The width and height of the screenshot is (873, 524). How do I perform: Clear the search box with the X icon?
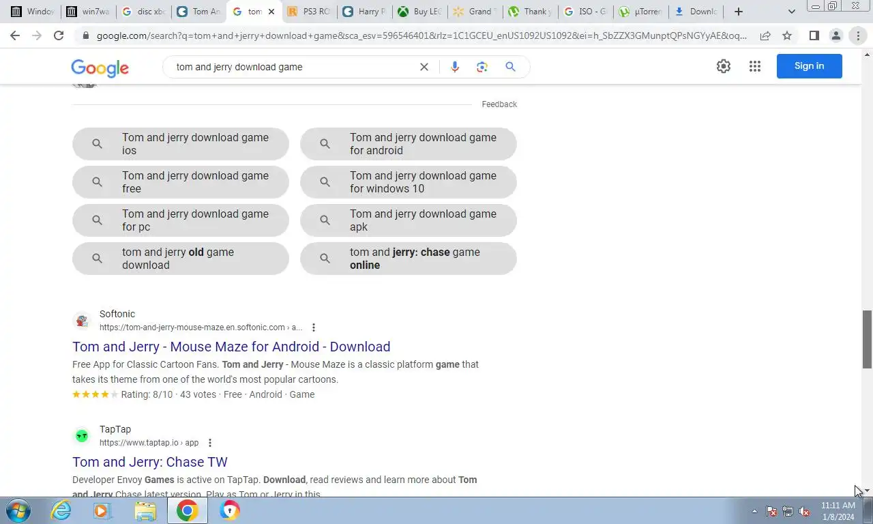[x=424, y=67]
